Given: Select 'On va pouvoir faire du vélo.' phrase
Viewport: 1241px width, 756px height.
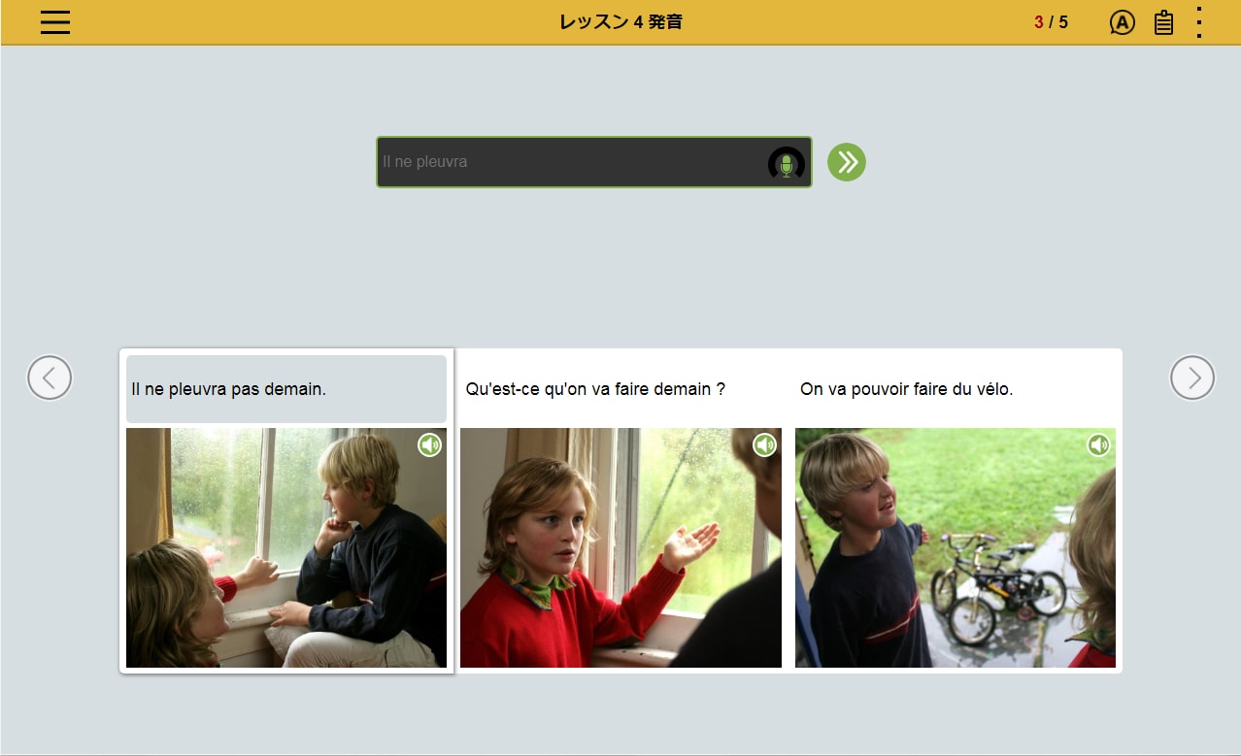Looking at the screenshot, I should [x=906, y=389].
